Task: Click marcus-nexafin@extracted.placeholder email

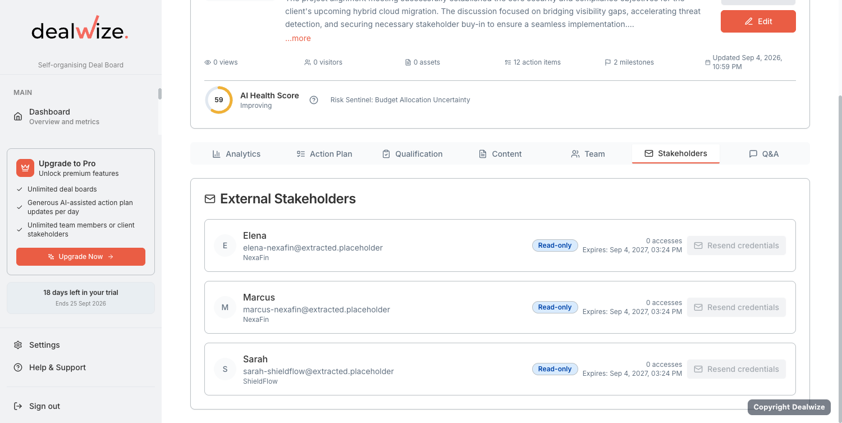Action: point(317,310)
